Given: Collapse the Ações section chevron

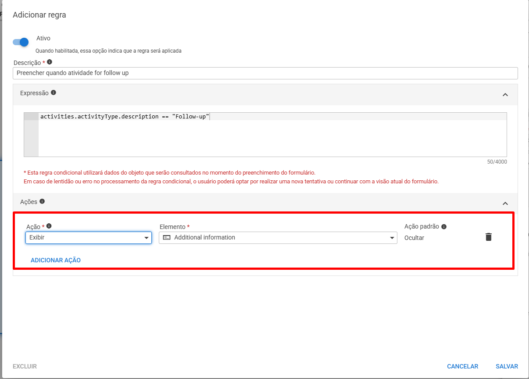Looking at the screenshot, I should (505, 204).
